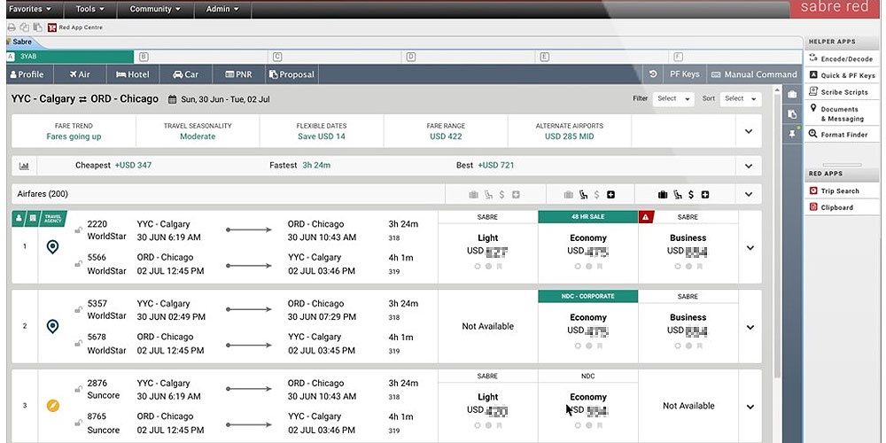Switch to work area E
The height and width of the screenshot is (443, 886).
(x=602, y=57)
